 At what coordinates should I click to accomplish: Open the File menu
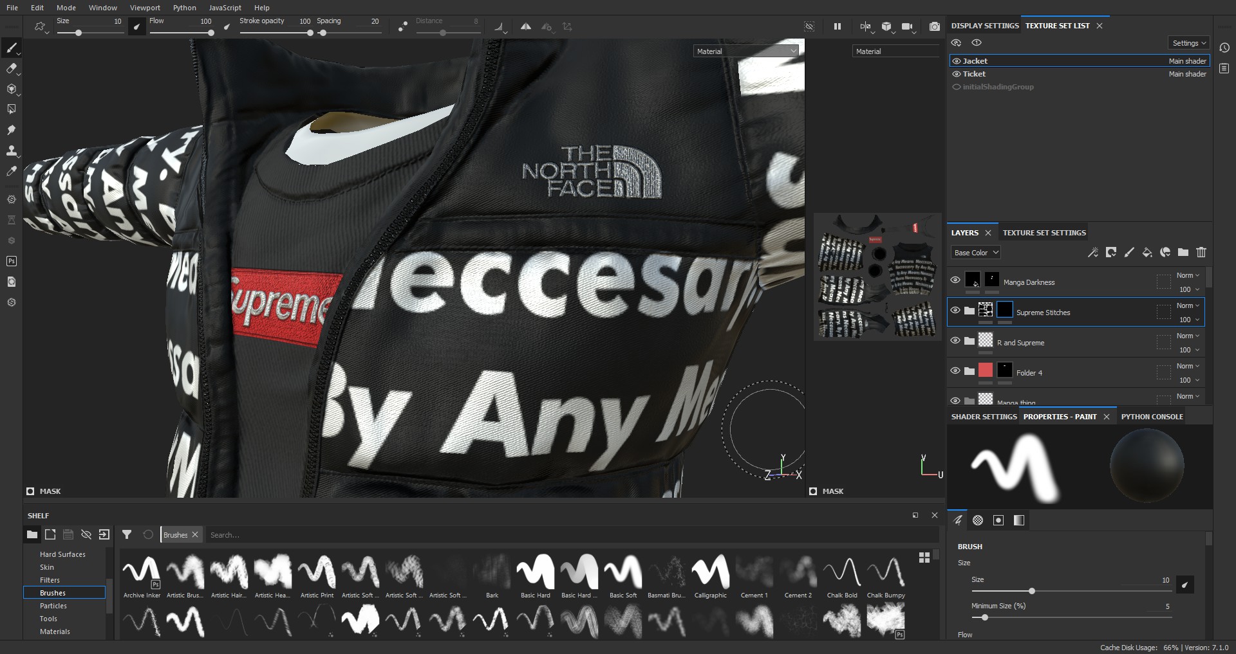[12, 8]
